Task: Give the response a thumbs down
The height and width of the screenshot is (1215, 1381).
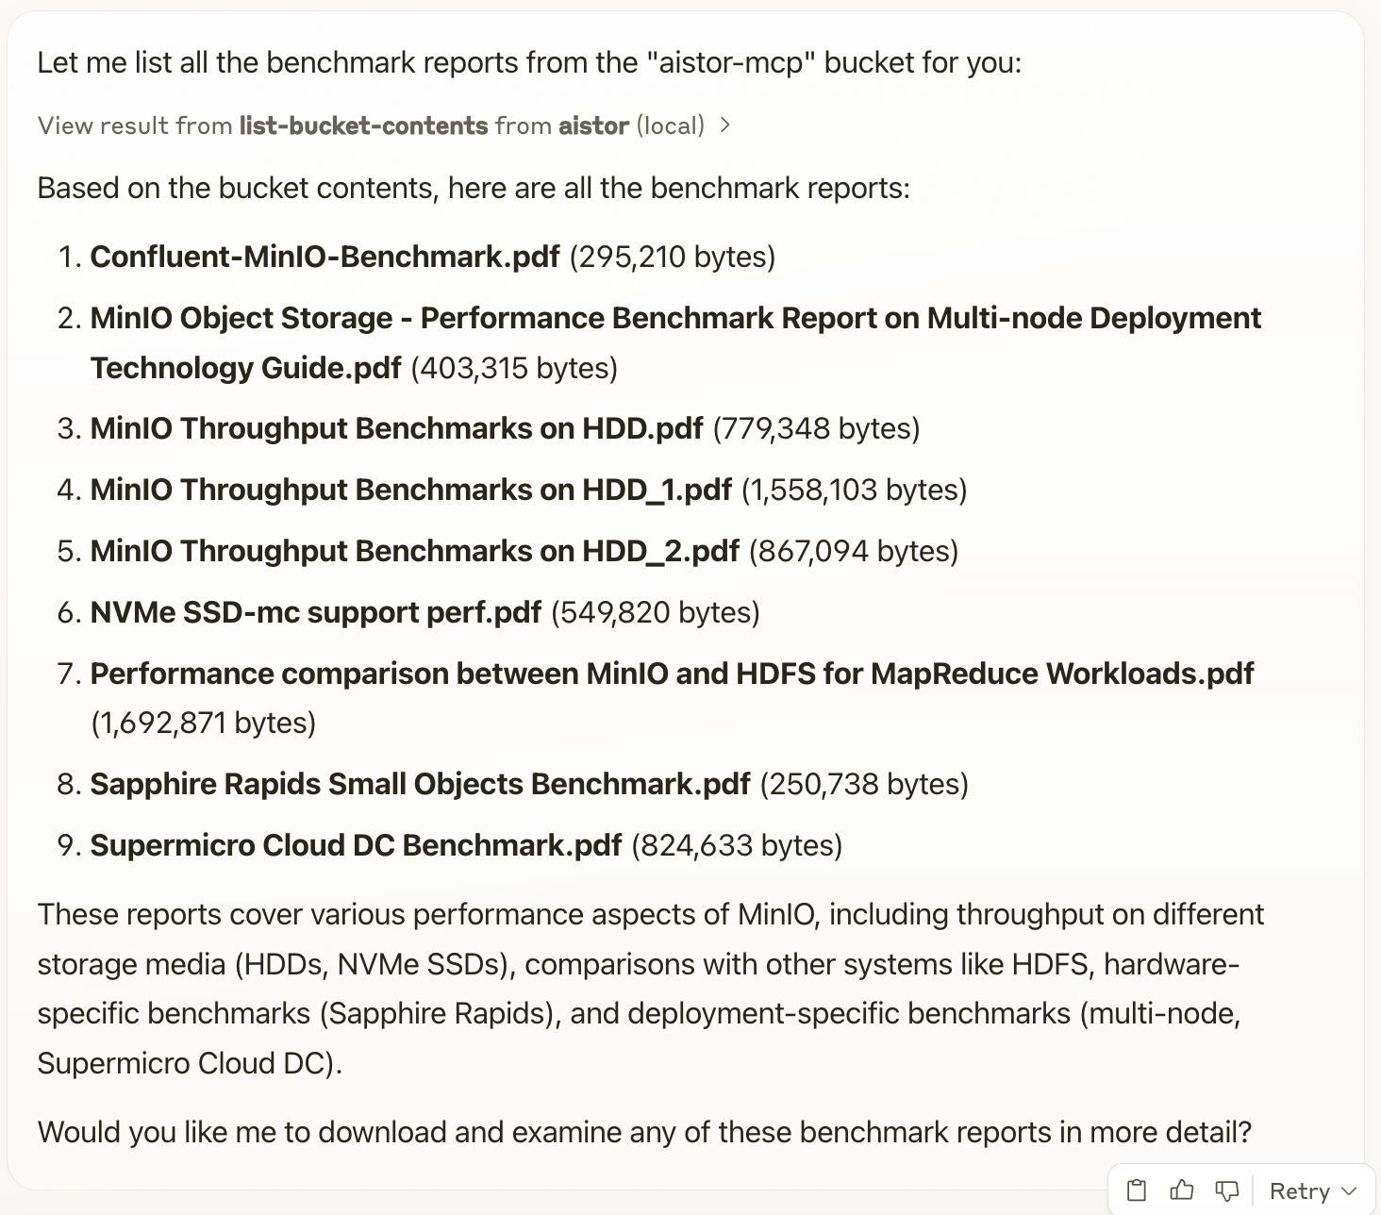Action: point(1226,1190)
